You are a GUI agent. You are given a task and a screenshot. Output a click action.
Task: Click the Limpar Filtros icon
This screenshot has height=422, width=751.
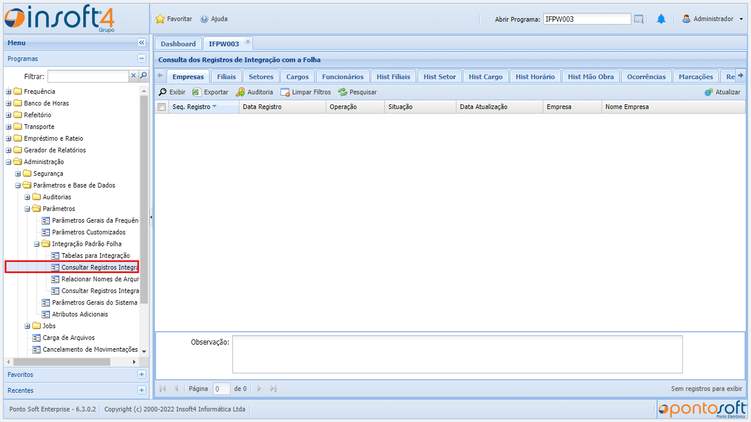285,92
